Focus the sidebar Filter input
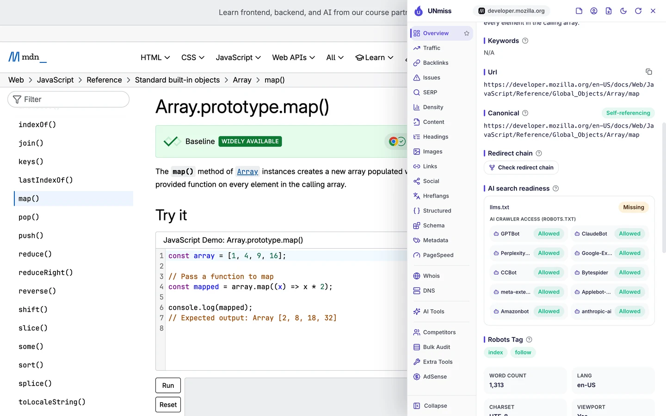 tap(68, 99)
